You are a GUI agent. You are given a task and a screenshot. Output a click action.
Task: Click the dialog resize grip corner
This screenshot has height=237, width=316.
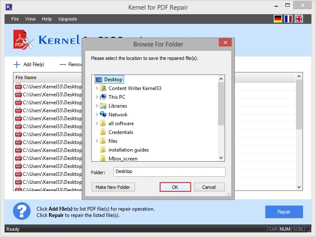tap(228, 194)
